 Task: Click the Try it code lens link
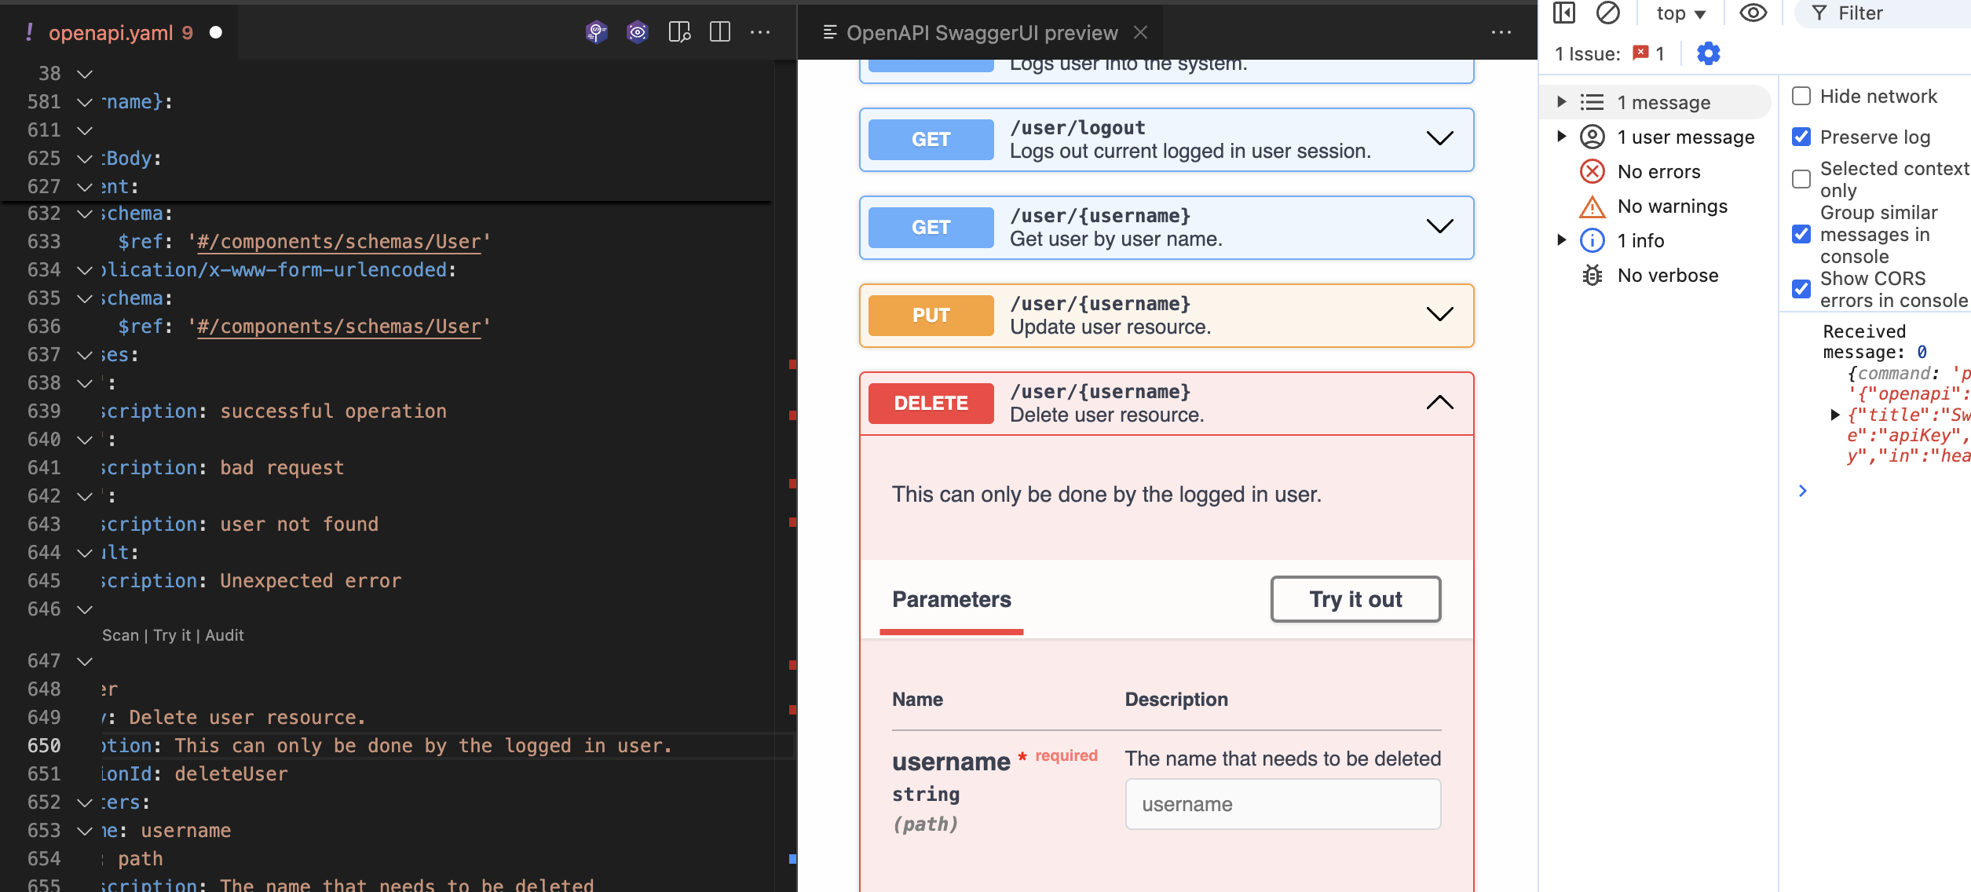[172, 635]
